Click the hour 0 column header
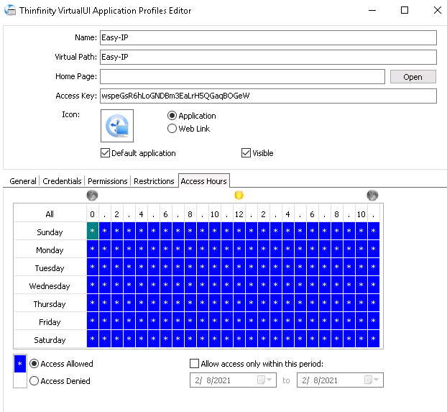Screen dimensions: 447x412 (93, 214)
